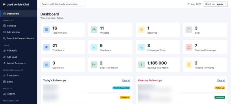231x104 pixels.
Task: Click the Sold bag card icon
Action: coord(189,30)
